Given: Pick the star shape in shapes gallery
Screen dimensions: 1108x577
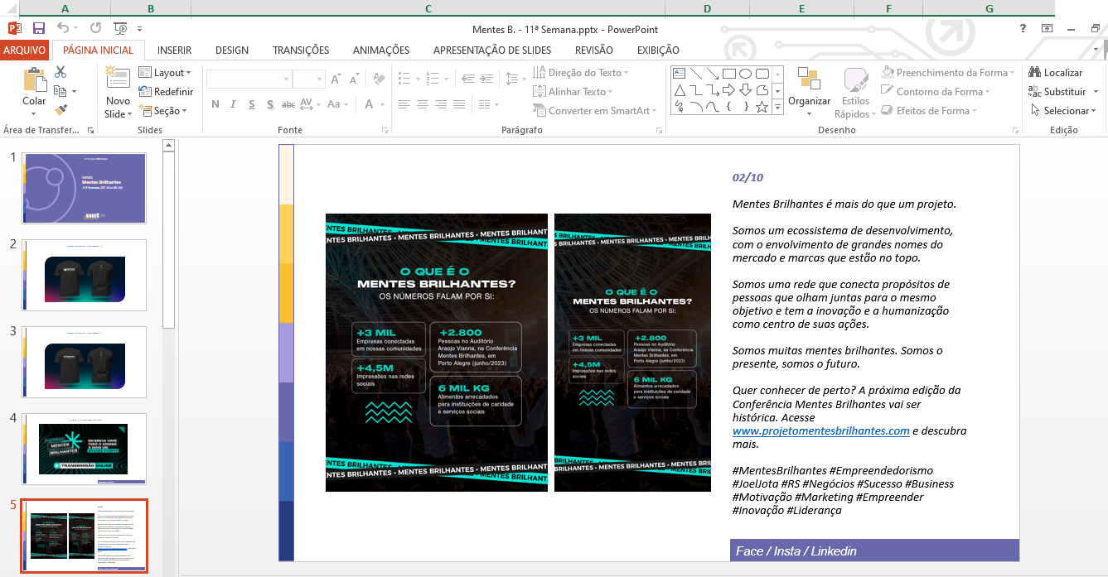Looking at the screenshot, I should coord(762,107).
